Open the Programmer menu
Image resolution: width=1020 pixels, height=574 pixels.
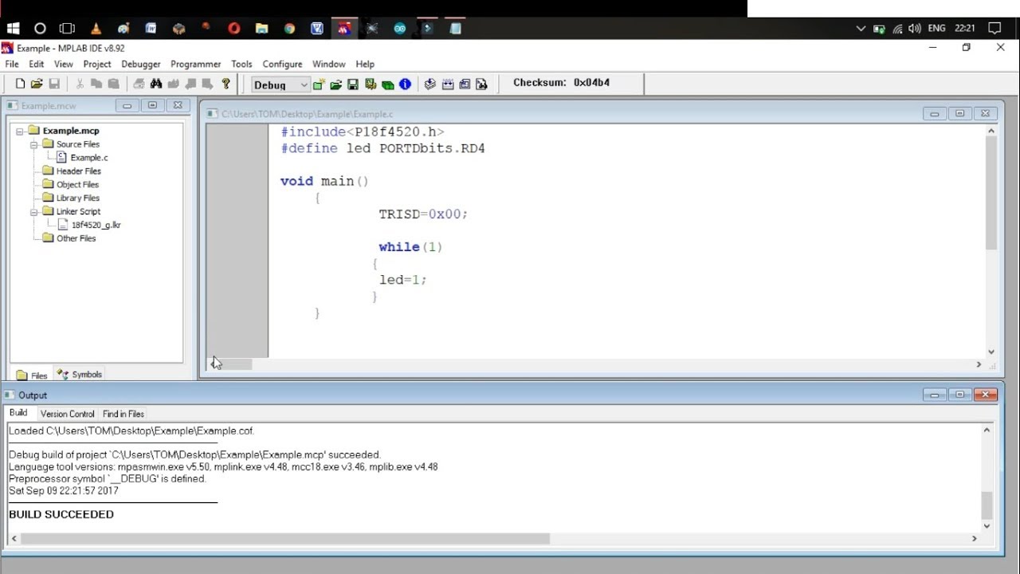195,64
